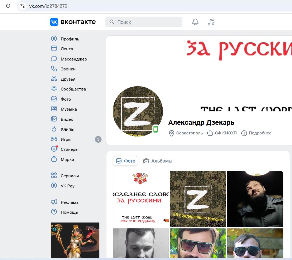This screenshot has width=292, height=260.
Task: Open the grayscale bearded man photo
Action: pos(141,243)
